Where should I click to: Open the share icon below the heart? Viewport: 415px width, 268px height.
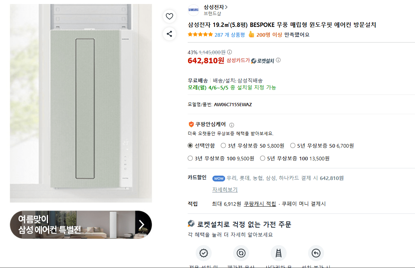coord(169,33)
